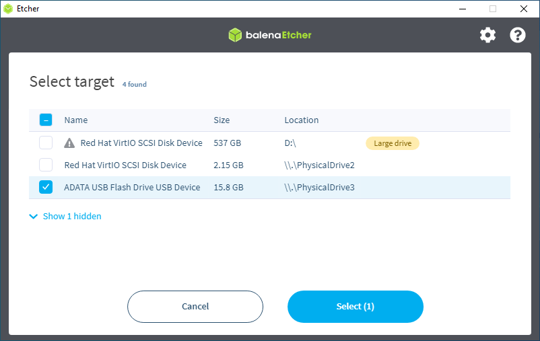Toggle the select-all checkbox in the header

[46, 120]
